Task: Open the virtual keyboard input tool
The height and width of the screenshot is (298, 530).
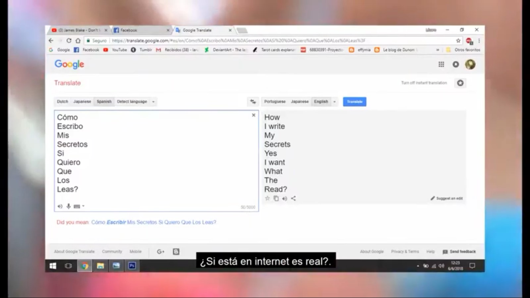Action: [x=77, y=206]
